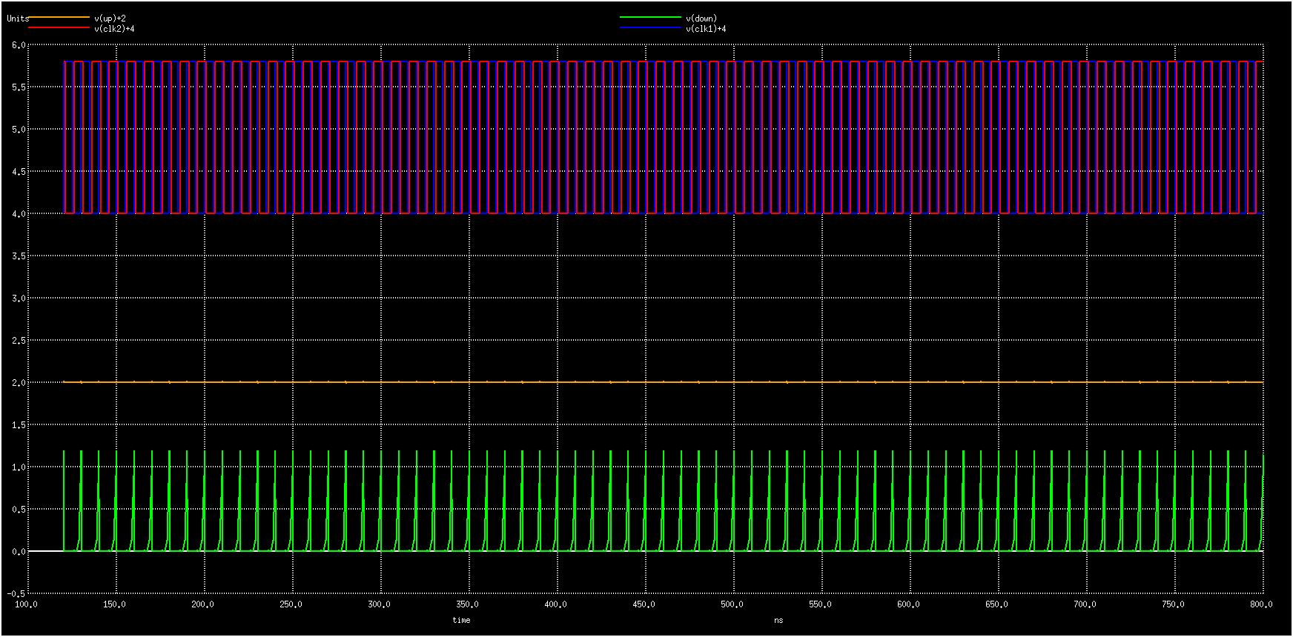Click the y-axis value 1.0

click(x=19, y=467)
